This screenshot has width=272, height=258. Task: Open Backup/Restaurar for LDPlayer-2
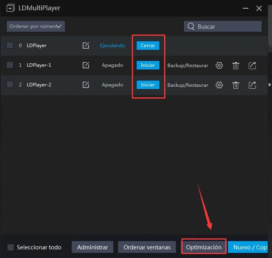pyautogui.click(x=188, y=85)
